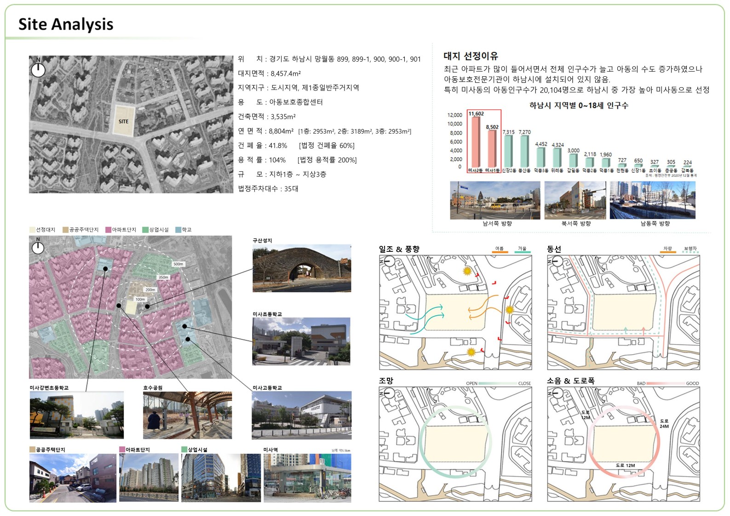Click the '법정주차대수 : 35대' line
The height and width of the screenshot is (516, 730).
(x=268, y=189)
